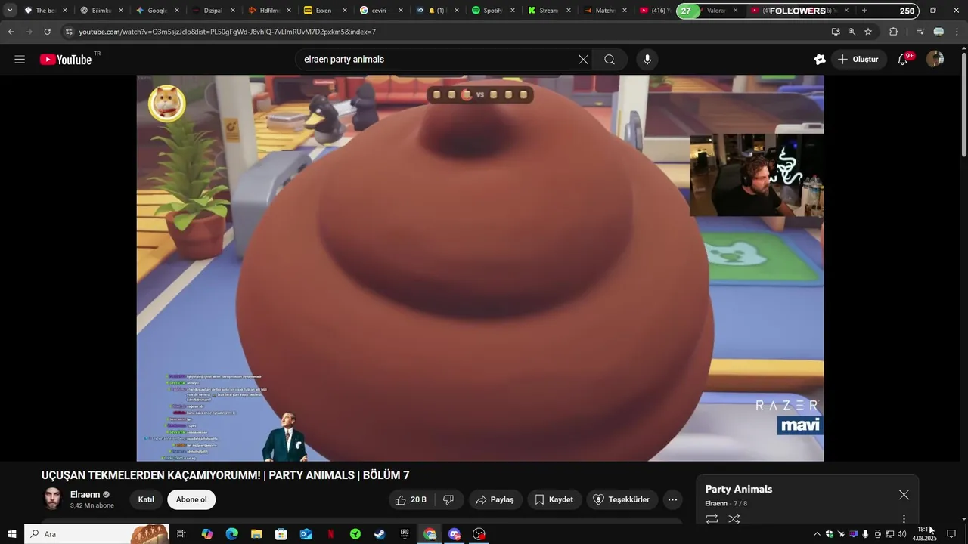Open Steam from the taskbar
Viewport: 968px width, 544px height.
[380, 534]
